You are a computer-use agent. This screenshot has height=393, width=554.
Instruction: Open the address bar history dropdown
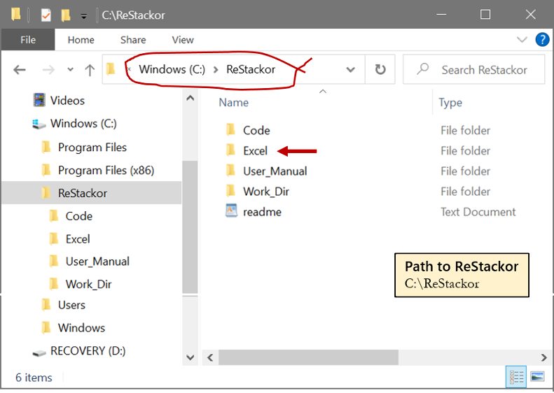click(350, 69)
